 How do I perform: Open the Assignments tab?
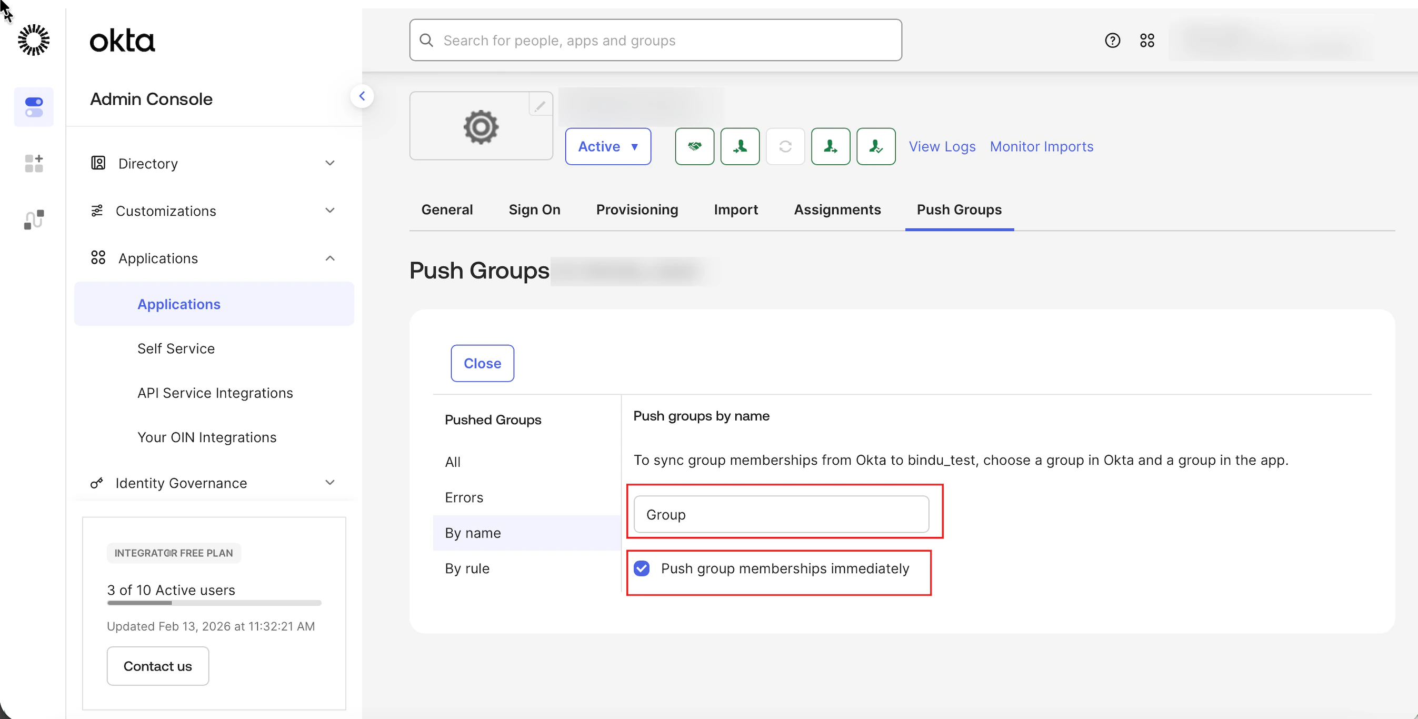coord(837,209)
